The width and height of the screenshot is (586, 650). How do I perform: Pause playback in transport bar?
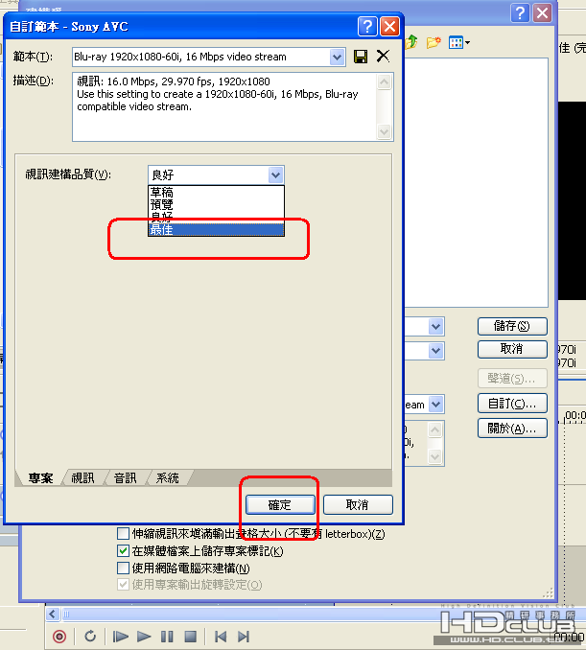tap(167, 637)
